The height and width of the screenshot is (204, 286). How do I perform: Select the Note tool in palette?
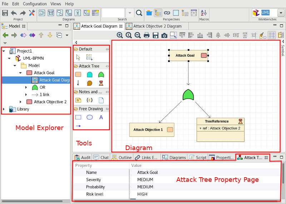tap(78, 100)
